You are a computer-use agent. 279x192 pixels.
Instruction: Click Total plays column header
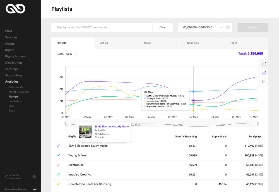(x=255, y=137)
